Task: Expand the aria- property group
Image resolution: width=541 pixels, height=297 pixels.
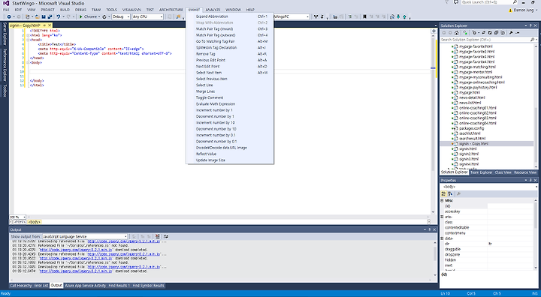Action: point(443,217)
